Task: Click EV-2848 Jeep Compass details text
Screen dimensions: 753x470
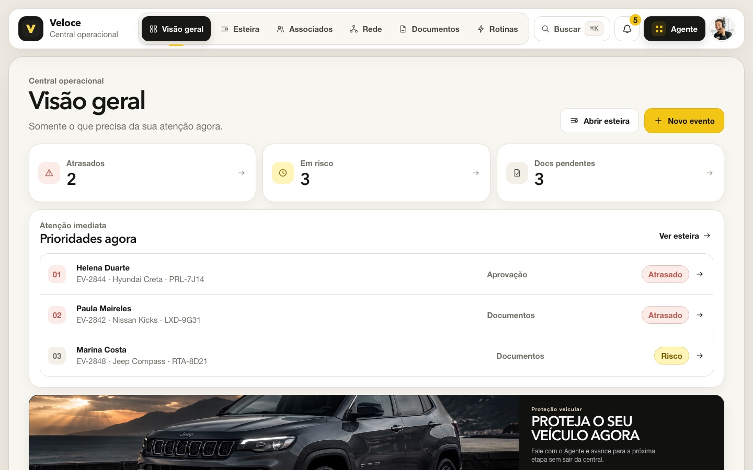Action: [142, 361]
